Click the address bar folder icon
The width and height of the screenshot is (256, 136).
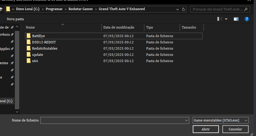coord(8,9)
